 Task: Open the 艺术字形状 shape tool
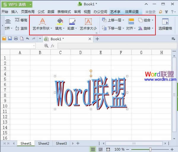pyautogui.click(x=42, y=24)
